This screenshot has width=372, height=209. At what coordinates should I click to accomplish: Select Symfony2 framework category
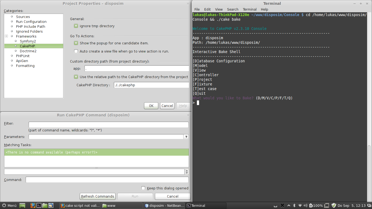click(28, 41)
